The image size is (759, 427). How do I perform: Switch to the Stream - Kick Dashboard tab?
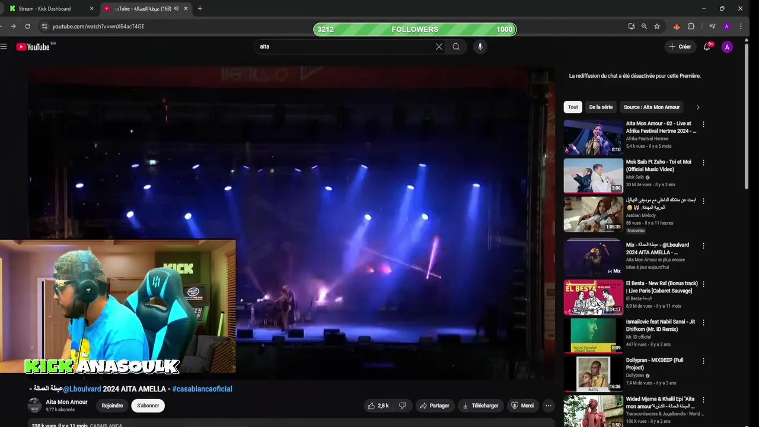[50, 8]
